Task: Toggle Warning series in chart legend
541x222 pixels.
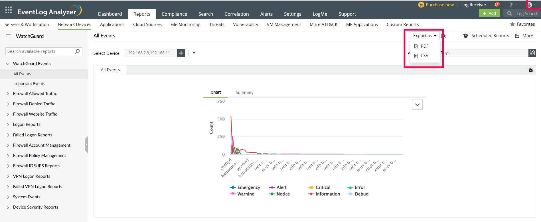Action: click(x=242, y=194)
